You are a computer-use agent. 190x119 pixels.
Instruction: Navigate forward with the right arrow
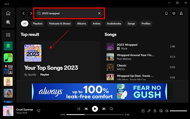click(x=31, y=13)
